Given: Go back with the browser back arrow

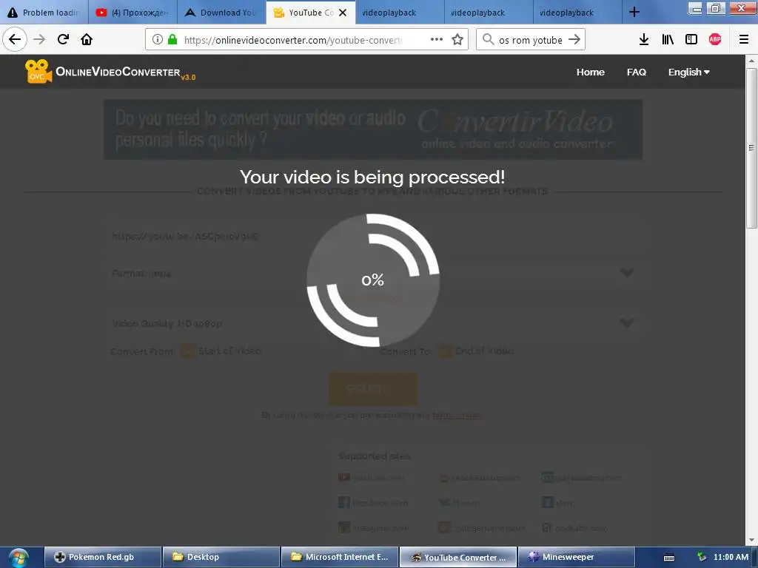Looking at the screenshot, I should (15, 39).
